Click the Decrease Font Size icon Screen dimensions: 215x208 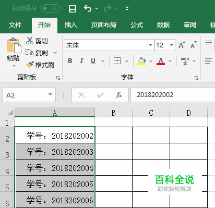194,45
